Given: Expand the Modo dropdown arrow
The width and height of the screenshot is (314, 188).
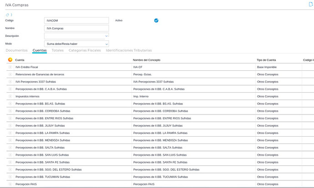Looking at the screenshot, I should tap(106, 44).
